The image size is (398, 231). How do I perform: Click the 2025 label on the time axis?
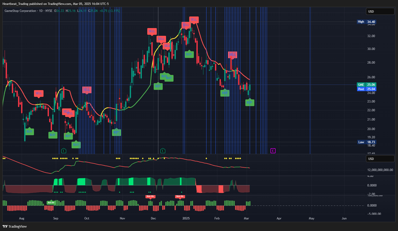pyautogui.click(x=186, y=218)
